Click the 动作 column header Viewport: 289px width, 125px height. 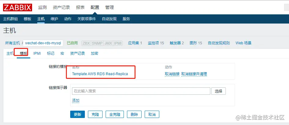(x=168, y=67)
